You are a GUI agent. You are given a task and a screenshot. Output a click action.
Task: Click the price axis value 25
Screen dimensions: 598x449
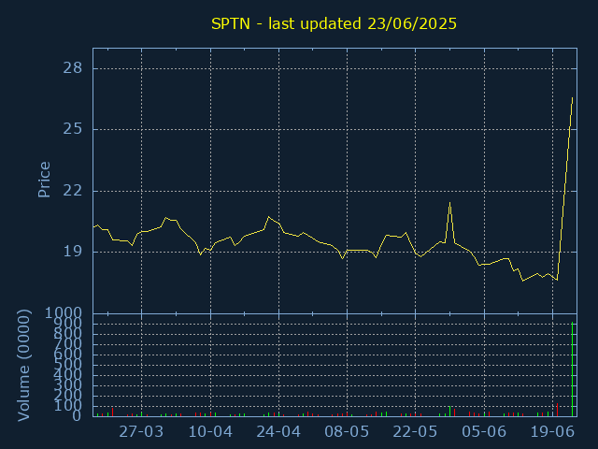tap(73, 129)
